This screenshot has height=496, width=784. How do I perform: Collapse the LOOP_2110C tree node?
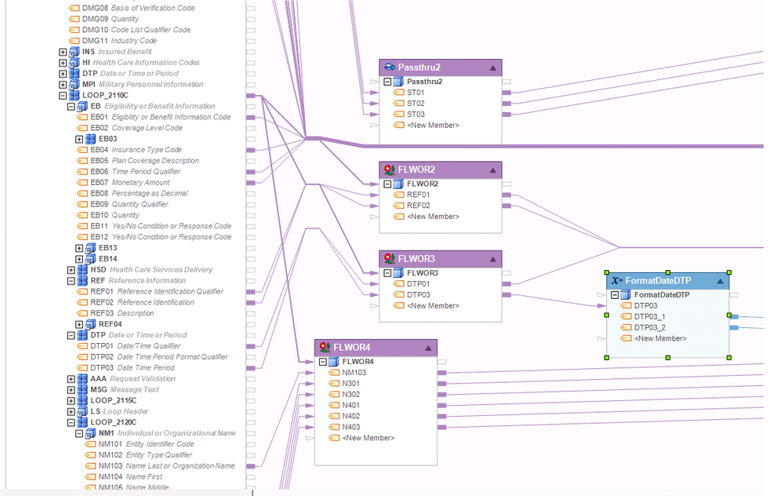coord(63,95)
